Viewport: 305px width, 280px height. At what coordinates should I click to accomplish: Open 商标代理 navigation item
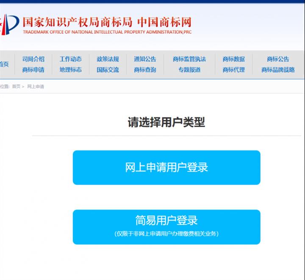233,70
